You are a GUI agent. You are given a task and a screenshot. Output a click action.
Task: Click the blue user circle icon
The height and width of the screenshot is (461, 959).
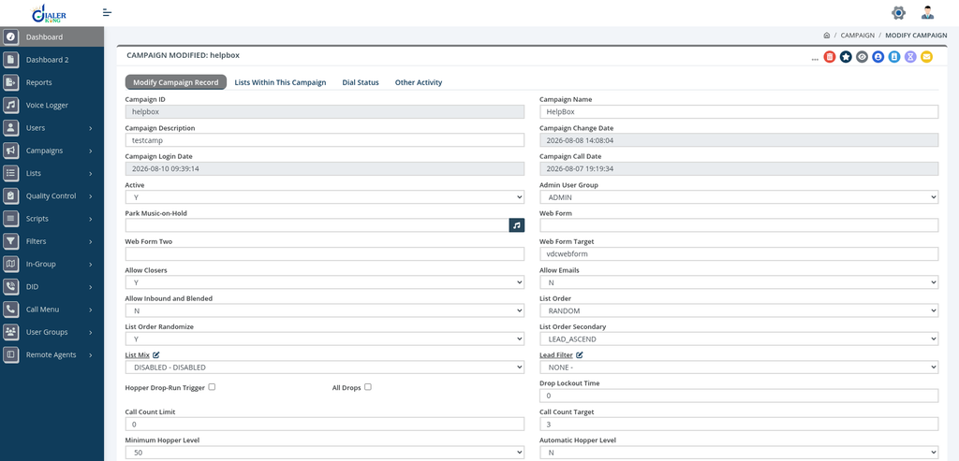tap(878, 57)
